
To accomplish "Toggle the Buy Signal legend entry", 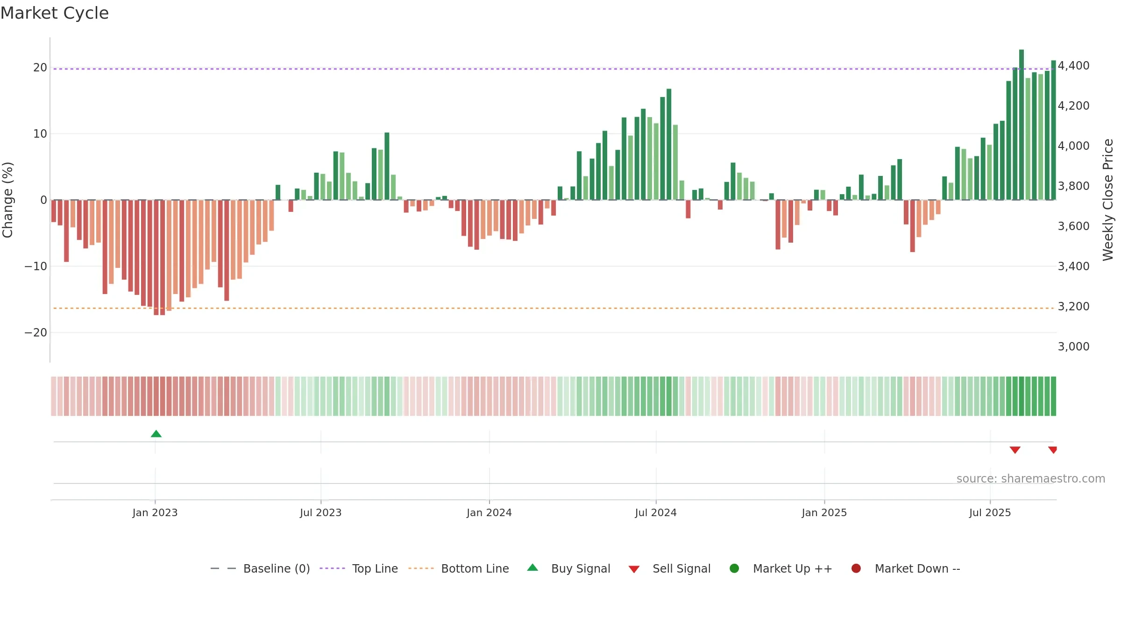I will (x=568, y=568).
